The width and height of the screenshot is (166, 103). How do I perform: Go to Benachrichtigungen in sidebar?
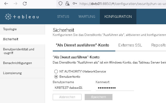point(22,63)
